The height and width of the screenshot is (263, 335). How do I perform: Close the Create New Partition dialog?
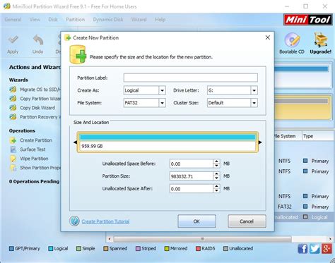point(268,37)
